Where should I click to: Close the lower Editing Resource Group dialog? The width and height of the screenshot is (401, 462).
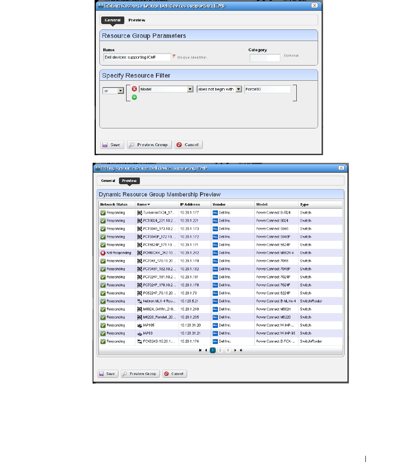coord(341,168)
